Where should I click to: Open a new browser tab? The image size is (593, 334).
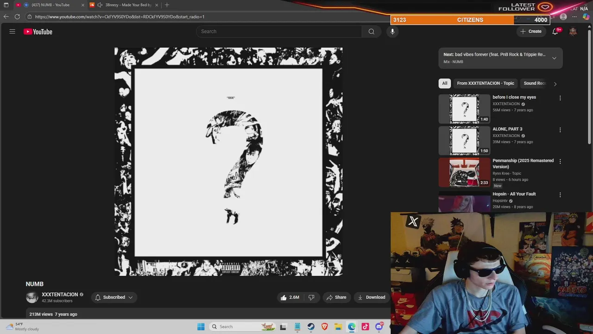click(x=167, y=5)
